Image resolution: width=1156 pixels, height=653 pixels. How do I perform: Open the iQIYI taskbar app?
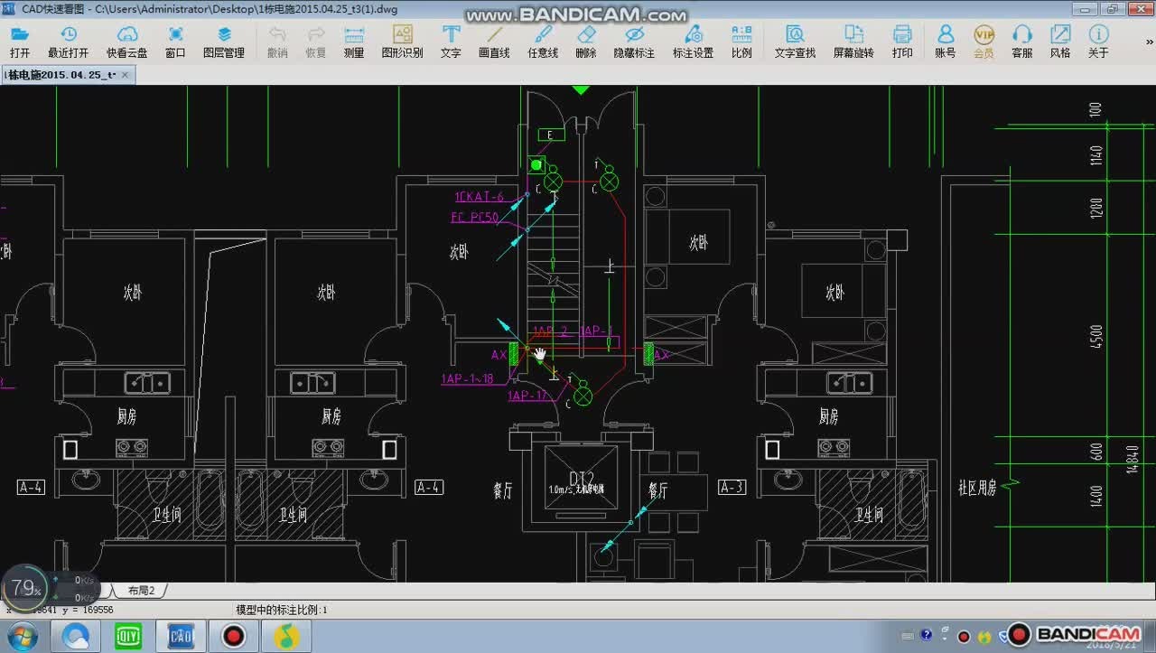point(127,636)
